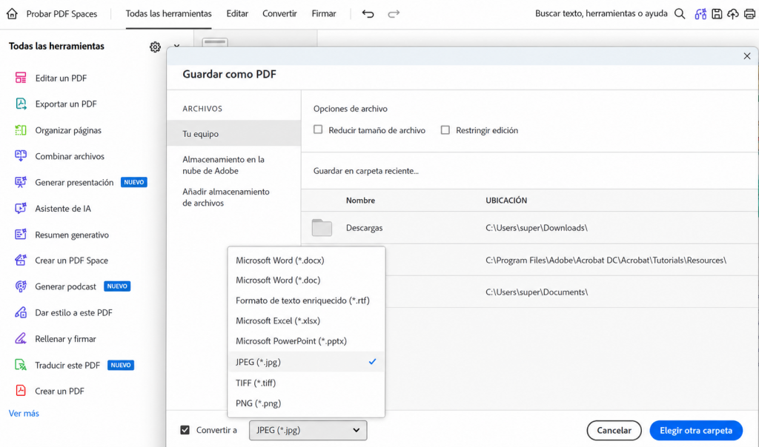Click the Resumen generativo icon
This screenshot has width=759, height=447.
click(x=20, y=235)
